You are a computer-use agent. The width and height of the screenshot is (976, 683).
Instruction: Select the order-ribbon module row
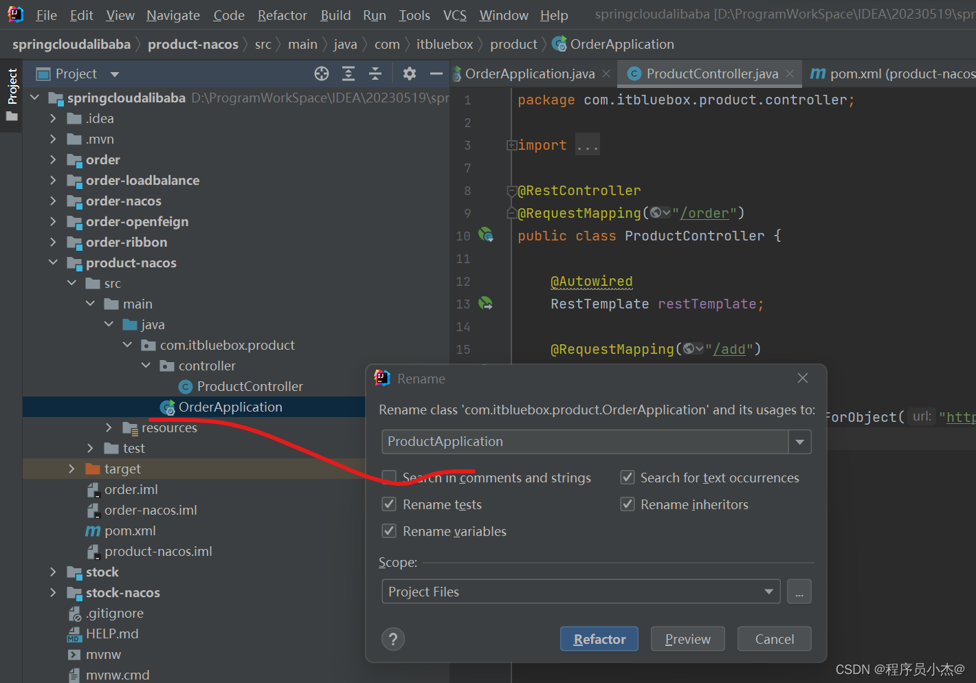(x=126, y=242)
